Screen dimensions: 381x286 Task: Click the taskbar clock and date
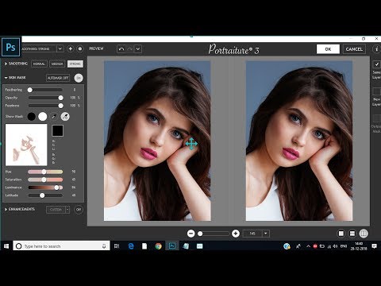click(359, 246)
